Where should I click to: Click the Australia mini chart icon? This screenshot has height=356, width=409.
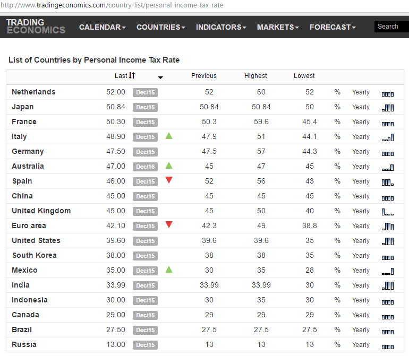coord(387,167)
